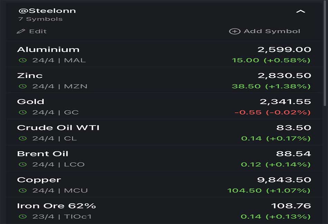Open the Brent Oil quote
The image size is (328, 224).
(x=164, y=158)
